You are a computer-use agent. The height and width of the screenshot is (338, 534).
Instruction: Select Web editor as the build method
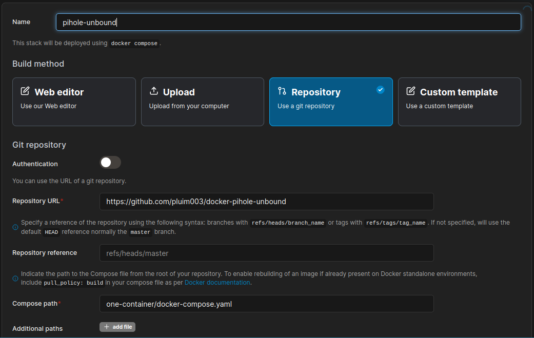coord(74,102)
